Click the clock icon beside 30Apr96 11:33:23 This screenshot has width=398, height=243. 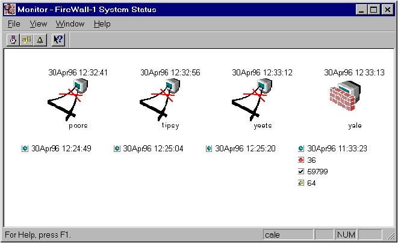pos(301,148)
